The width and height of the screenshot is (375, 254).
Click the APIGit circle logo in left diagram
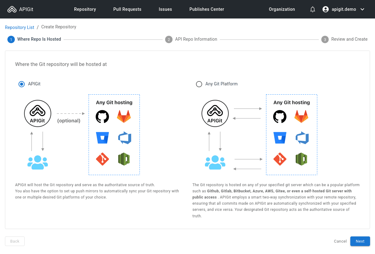click(38, 113)
